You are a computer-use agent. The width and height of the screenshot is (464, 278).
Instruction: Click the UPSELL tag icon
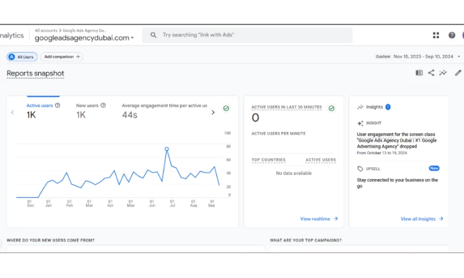(360, 169)
